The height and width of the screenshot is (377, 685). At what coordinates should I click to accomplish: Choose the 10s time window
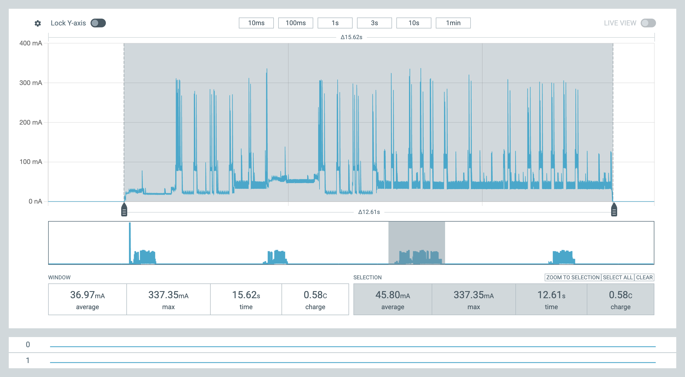click(414, 23)
